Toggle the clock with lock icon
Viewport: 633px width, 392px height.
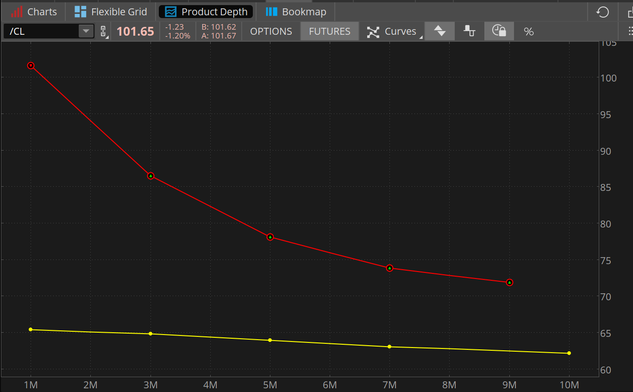(x=499, y=32)
